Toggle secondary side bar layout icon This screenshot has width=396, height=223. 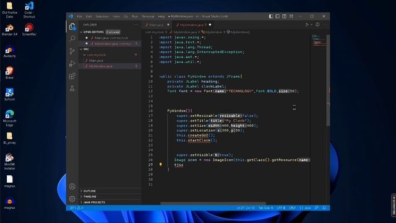(285, 16)
